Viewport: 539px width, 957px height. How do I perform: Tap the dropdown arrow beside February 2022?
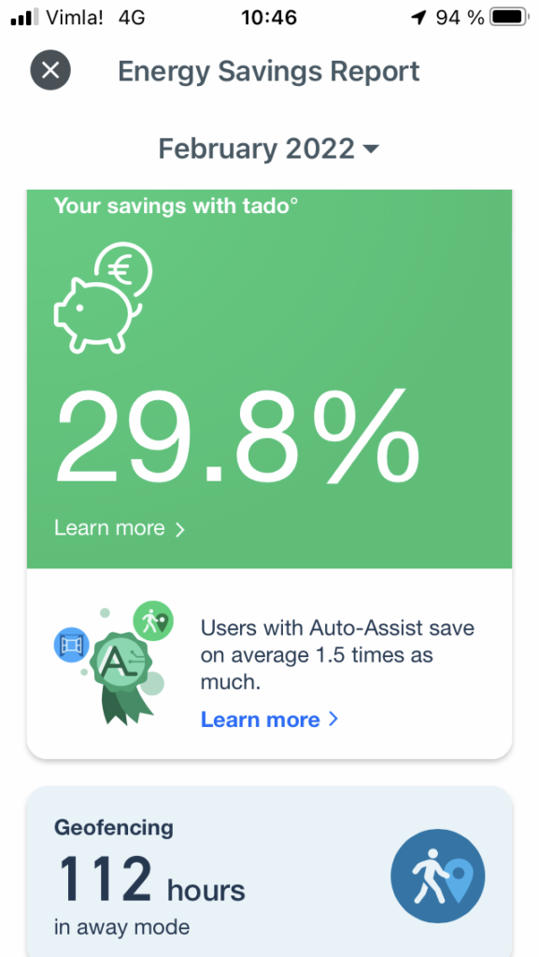370,150
